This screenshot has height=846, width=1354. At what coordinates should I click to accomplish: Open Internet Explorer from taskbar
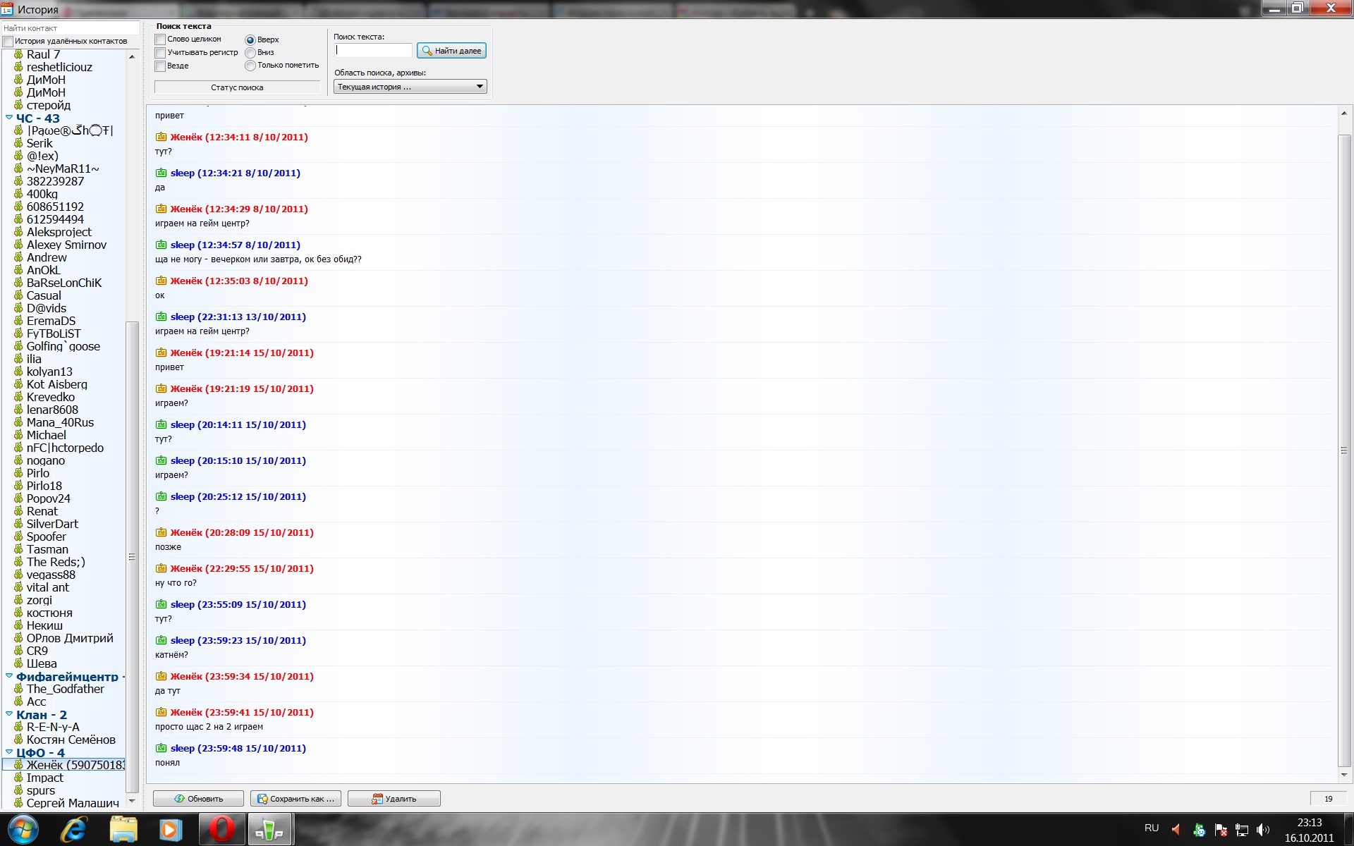point(73,830)
